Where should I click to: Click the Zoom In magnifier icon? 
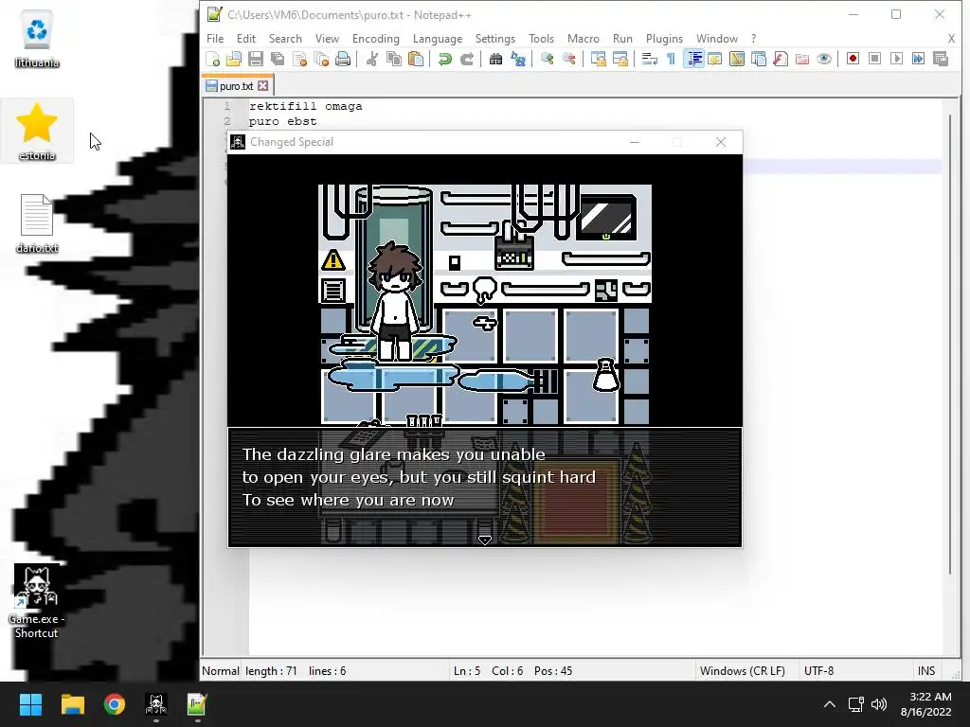[x=547, y=59]
